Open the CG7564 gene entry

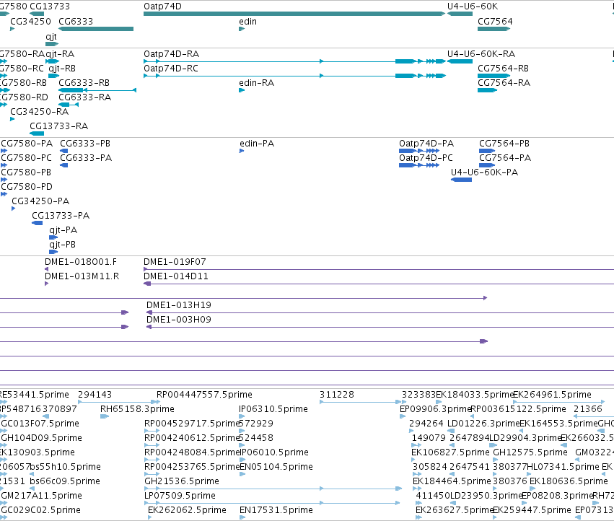[494, 29]
